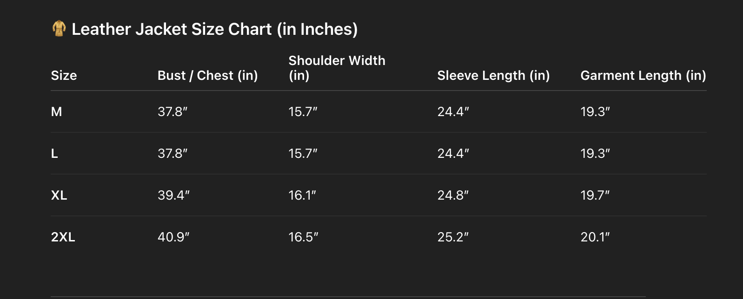Select the M size row label
This screenshot has height=299, width=743.
tap(56, 112)
